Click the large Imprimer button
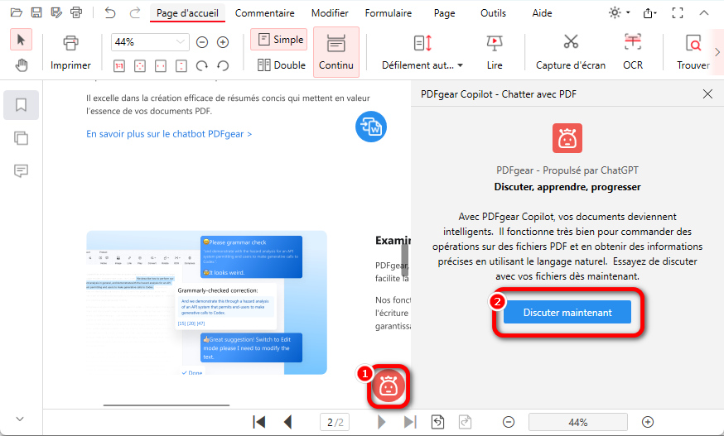This screenshot has height=436, width=724. point(70,52)
